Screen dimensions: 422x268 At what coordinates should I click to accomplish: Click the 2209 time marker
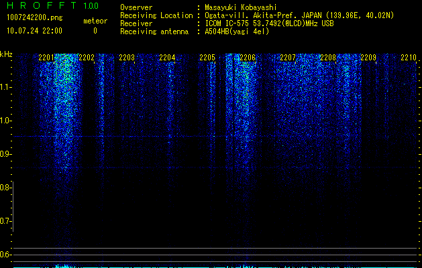368,58
